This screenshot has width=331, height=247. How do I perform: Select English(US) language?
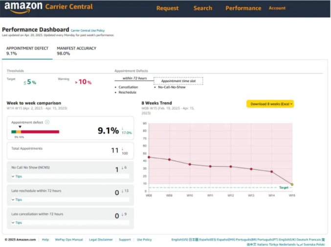(x=179, y=240)
